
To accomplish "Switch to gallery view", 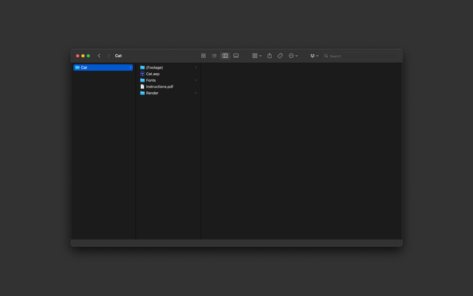I will [x=236, y=56].
